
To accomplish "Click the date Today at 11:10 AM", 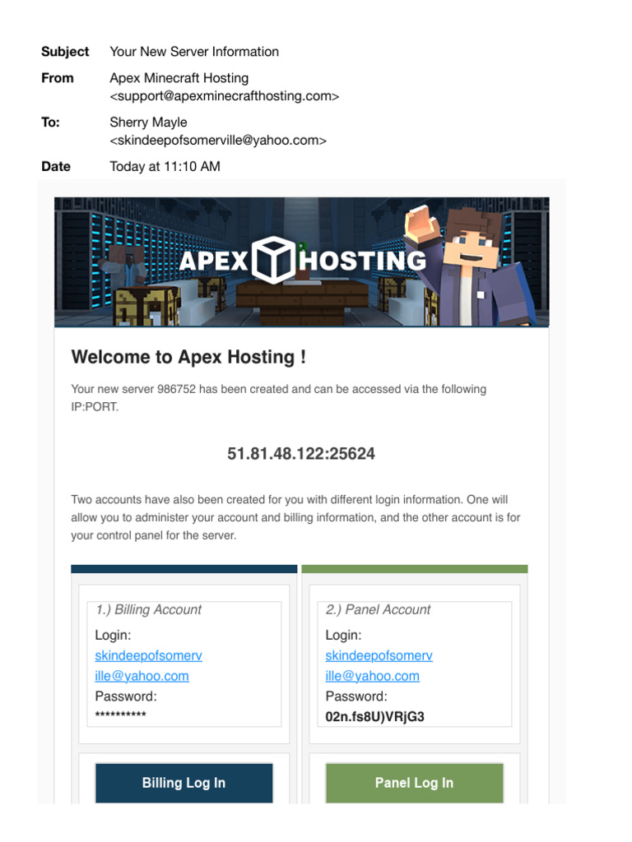I will [165, 166].
